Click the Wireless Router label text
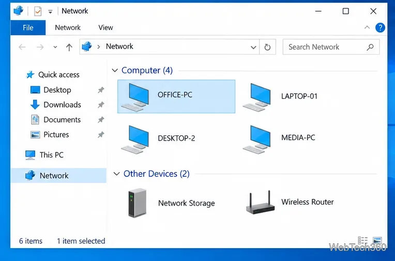The width and height of the screenshot is (395, 261). 308,202
